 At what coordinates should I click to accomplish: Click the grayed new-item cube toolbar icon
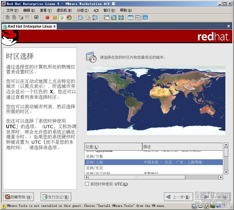[x=21, y=18]
